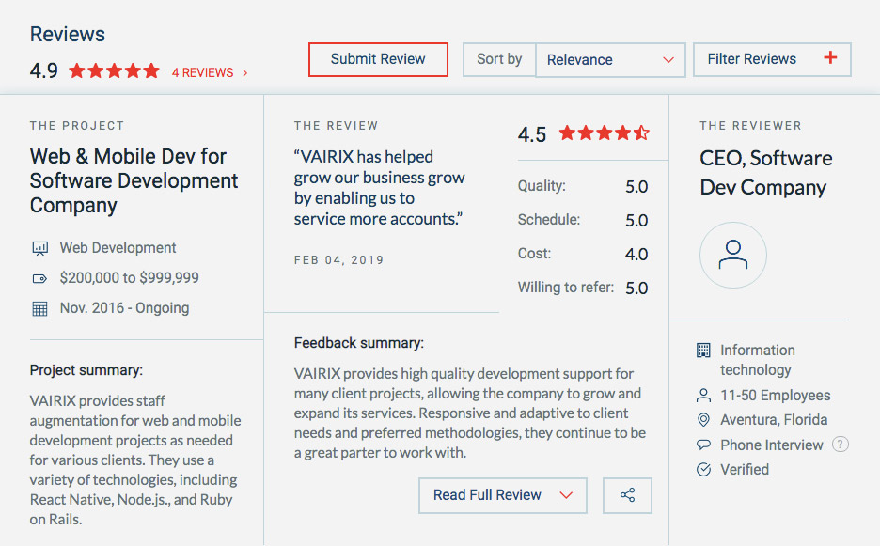Image resolution: width=880 pixels, height=546 pixels.
Task: Click the 'FEB 04, 2019' review date
Action: point(339,260)
